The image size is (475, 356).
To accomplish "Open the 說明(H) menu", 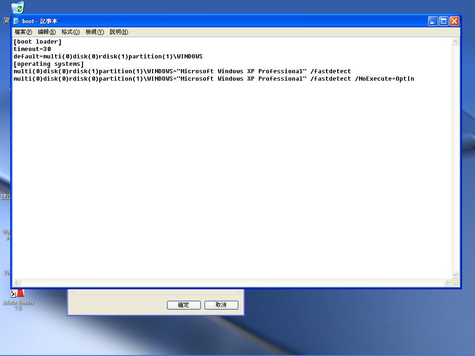I will 119,32.
